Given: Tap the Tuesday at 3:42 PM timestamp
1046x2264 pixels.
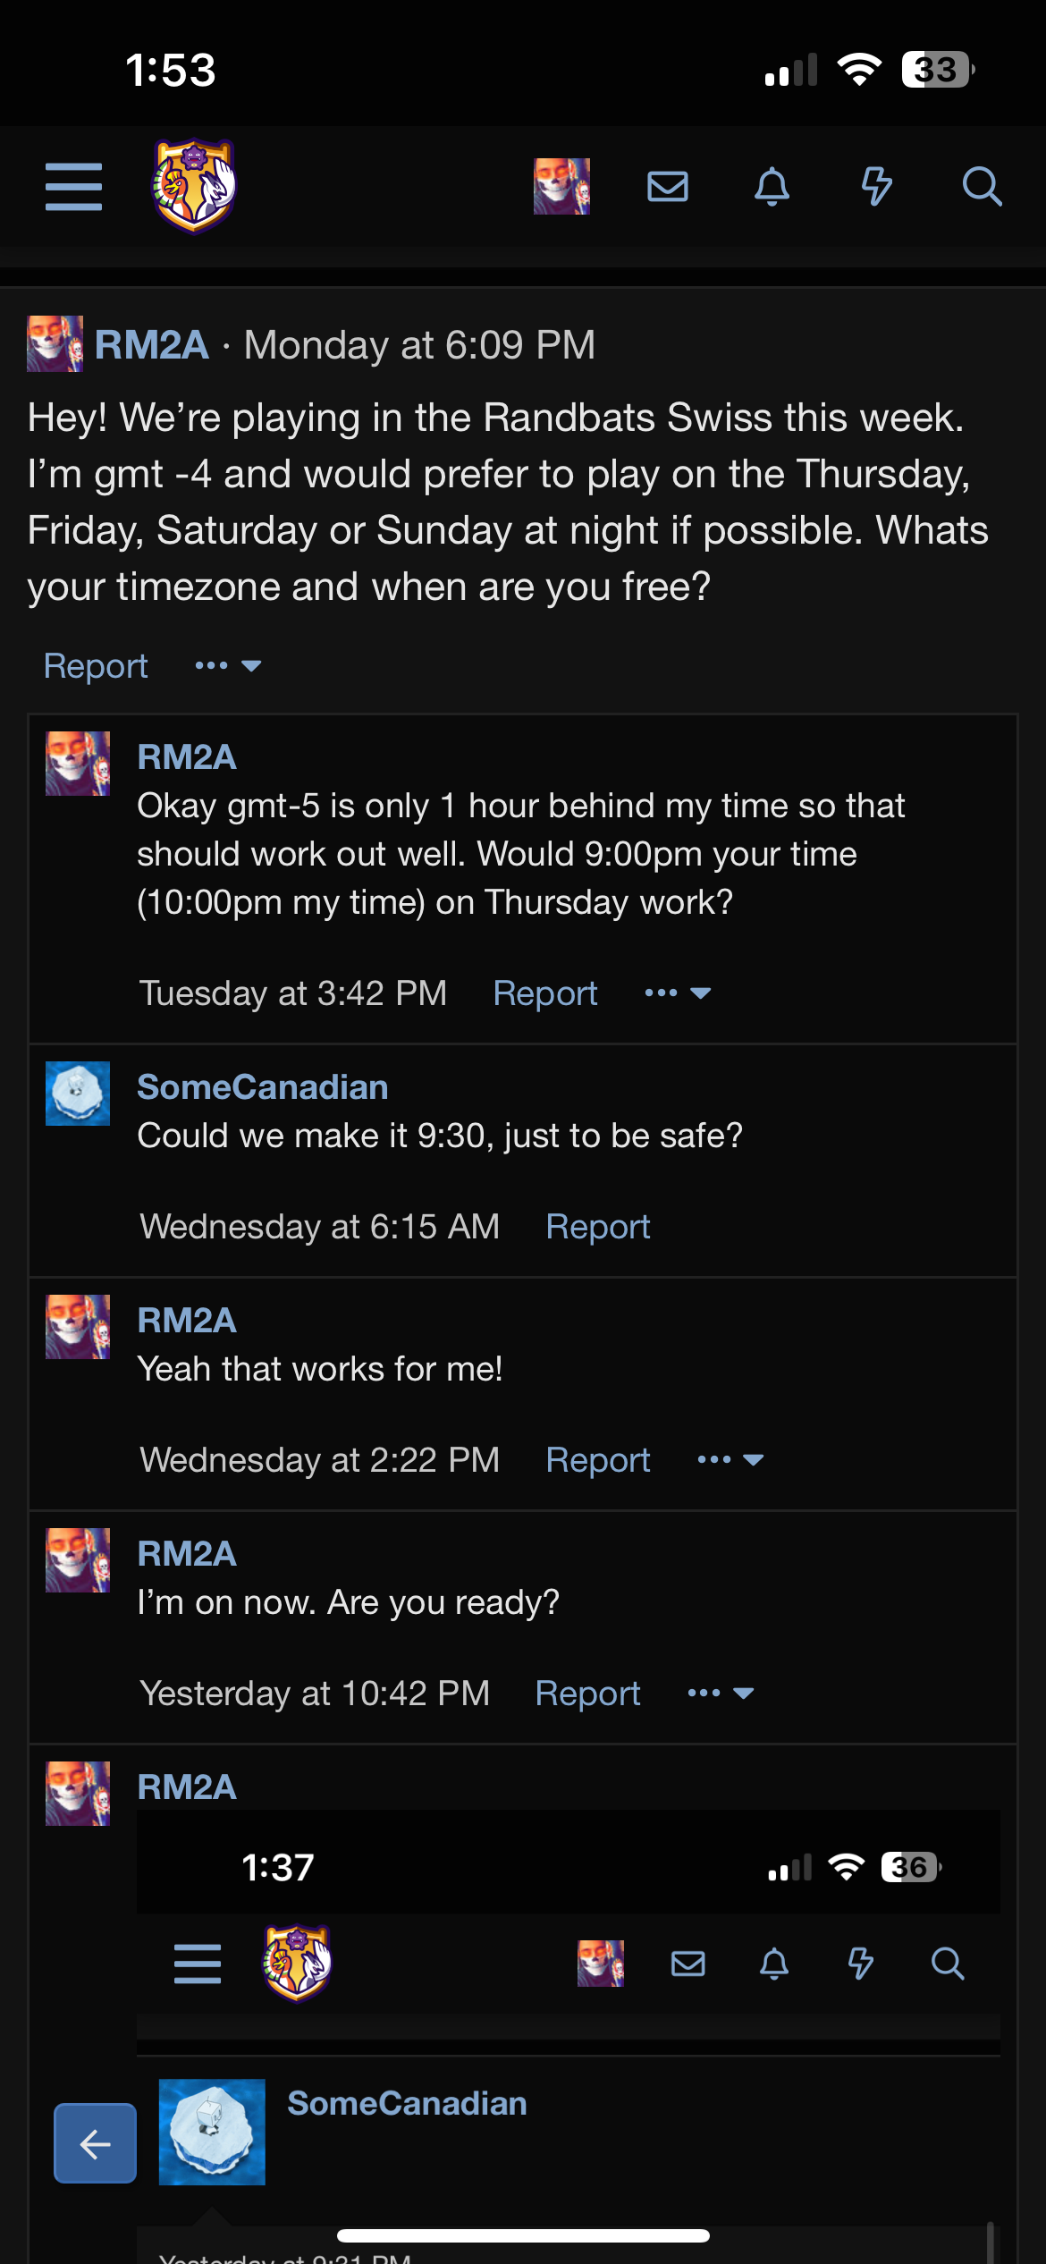Looking at the screenshot, I should click(x=292, y=993).
